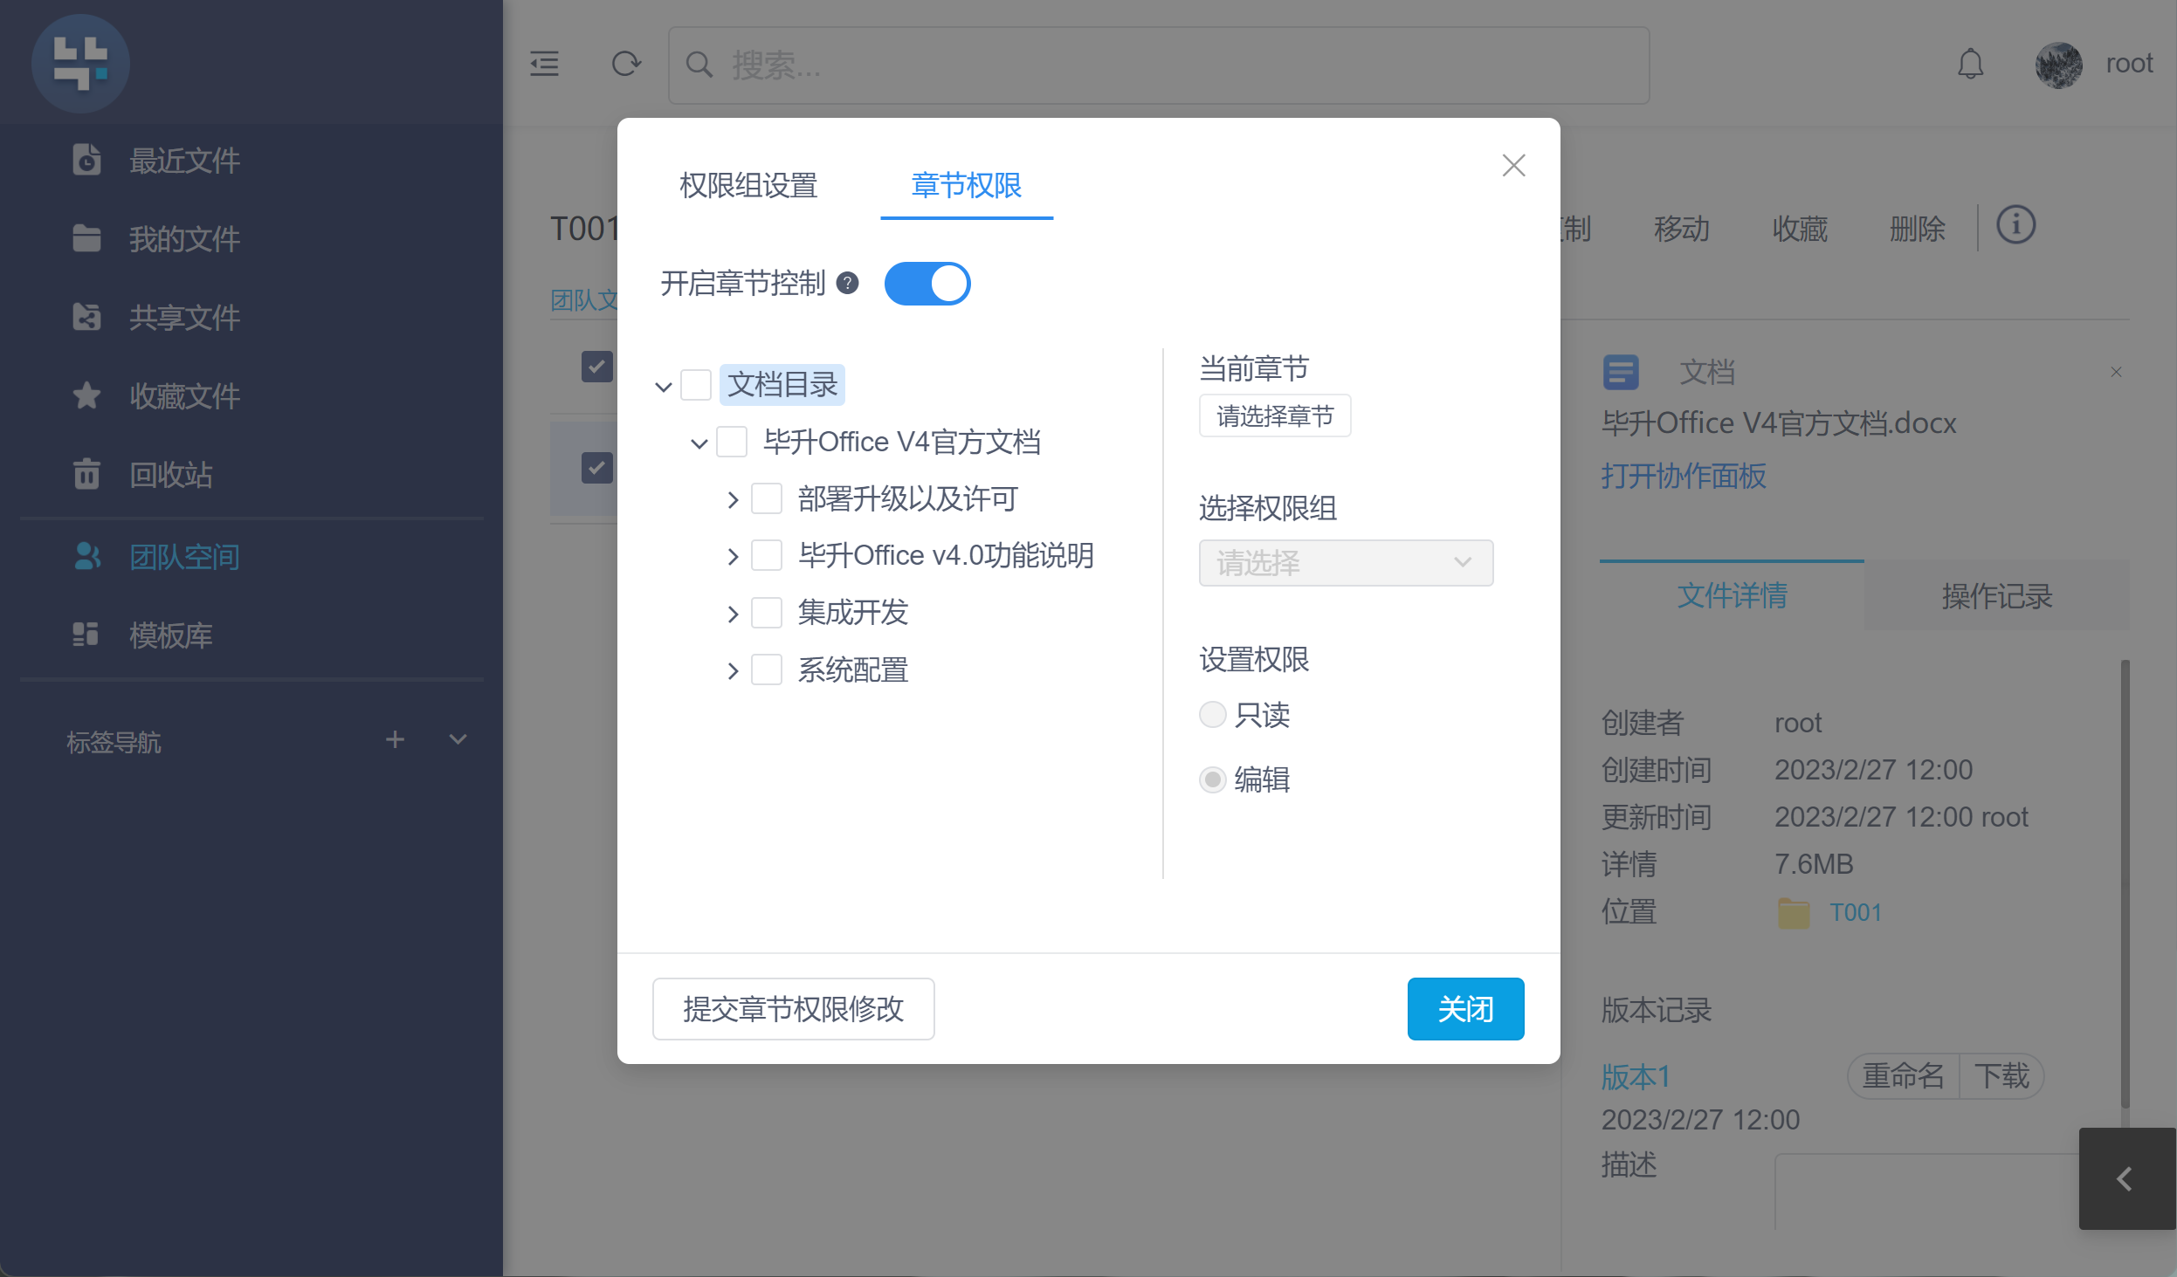Screen dimensions: 2177x1277
Task: Close the file details panel
Action: coord(2116,372)
